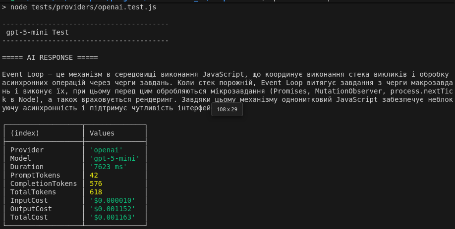
Task: Click the '$0.000010' input cost value
Action: tap(113, 200)
